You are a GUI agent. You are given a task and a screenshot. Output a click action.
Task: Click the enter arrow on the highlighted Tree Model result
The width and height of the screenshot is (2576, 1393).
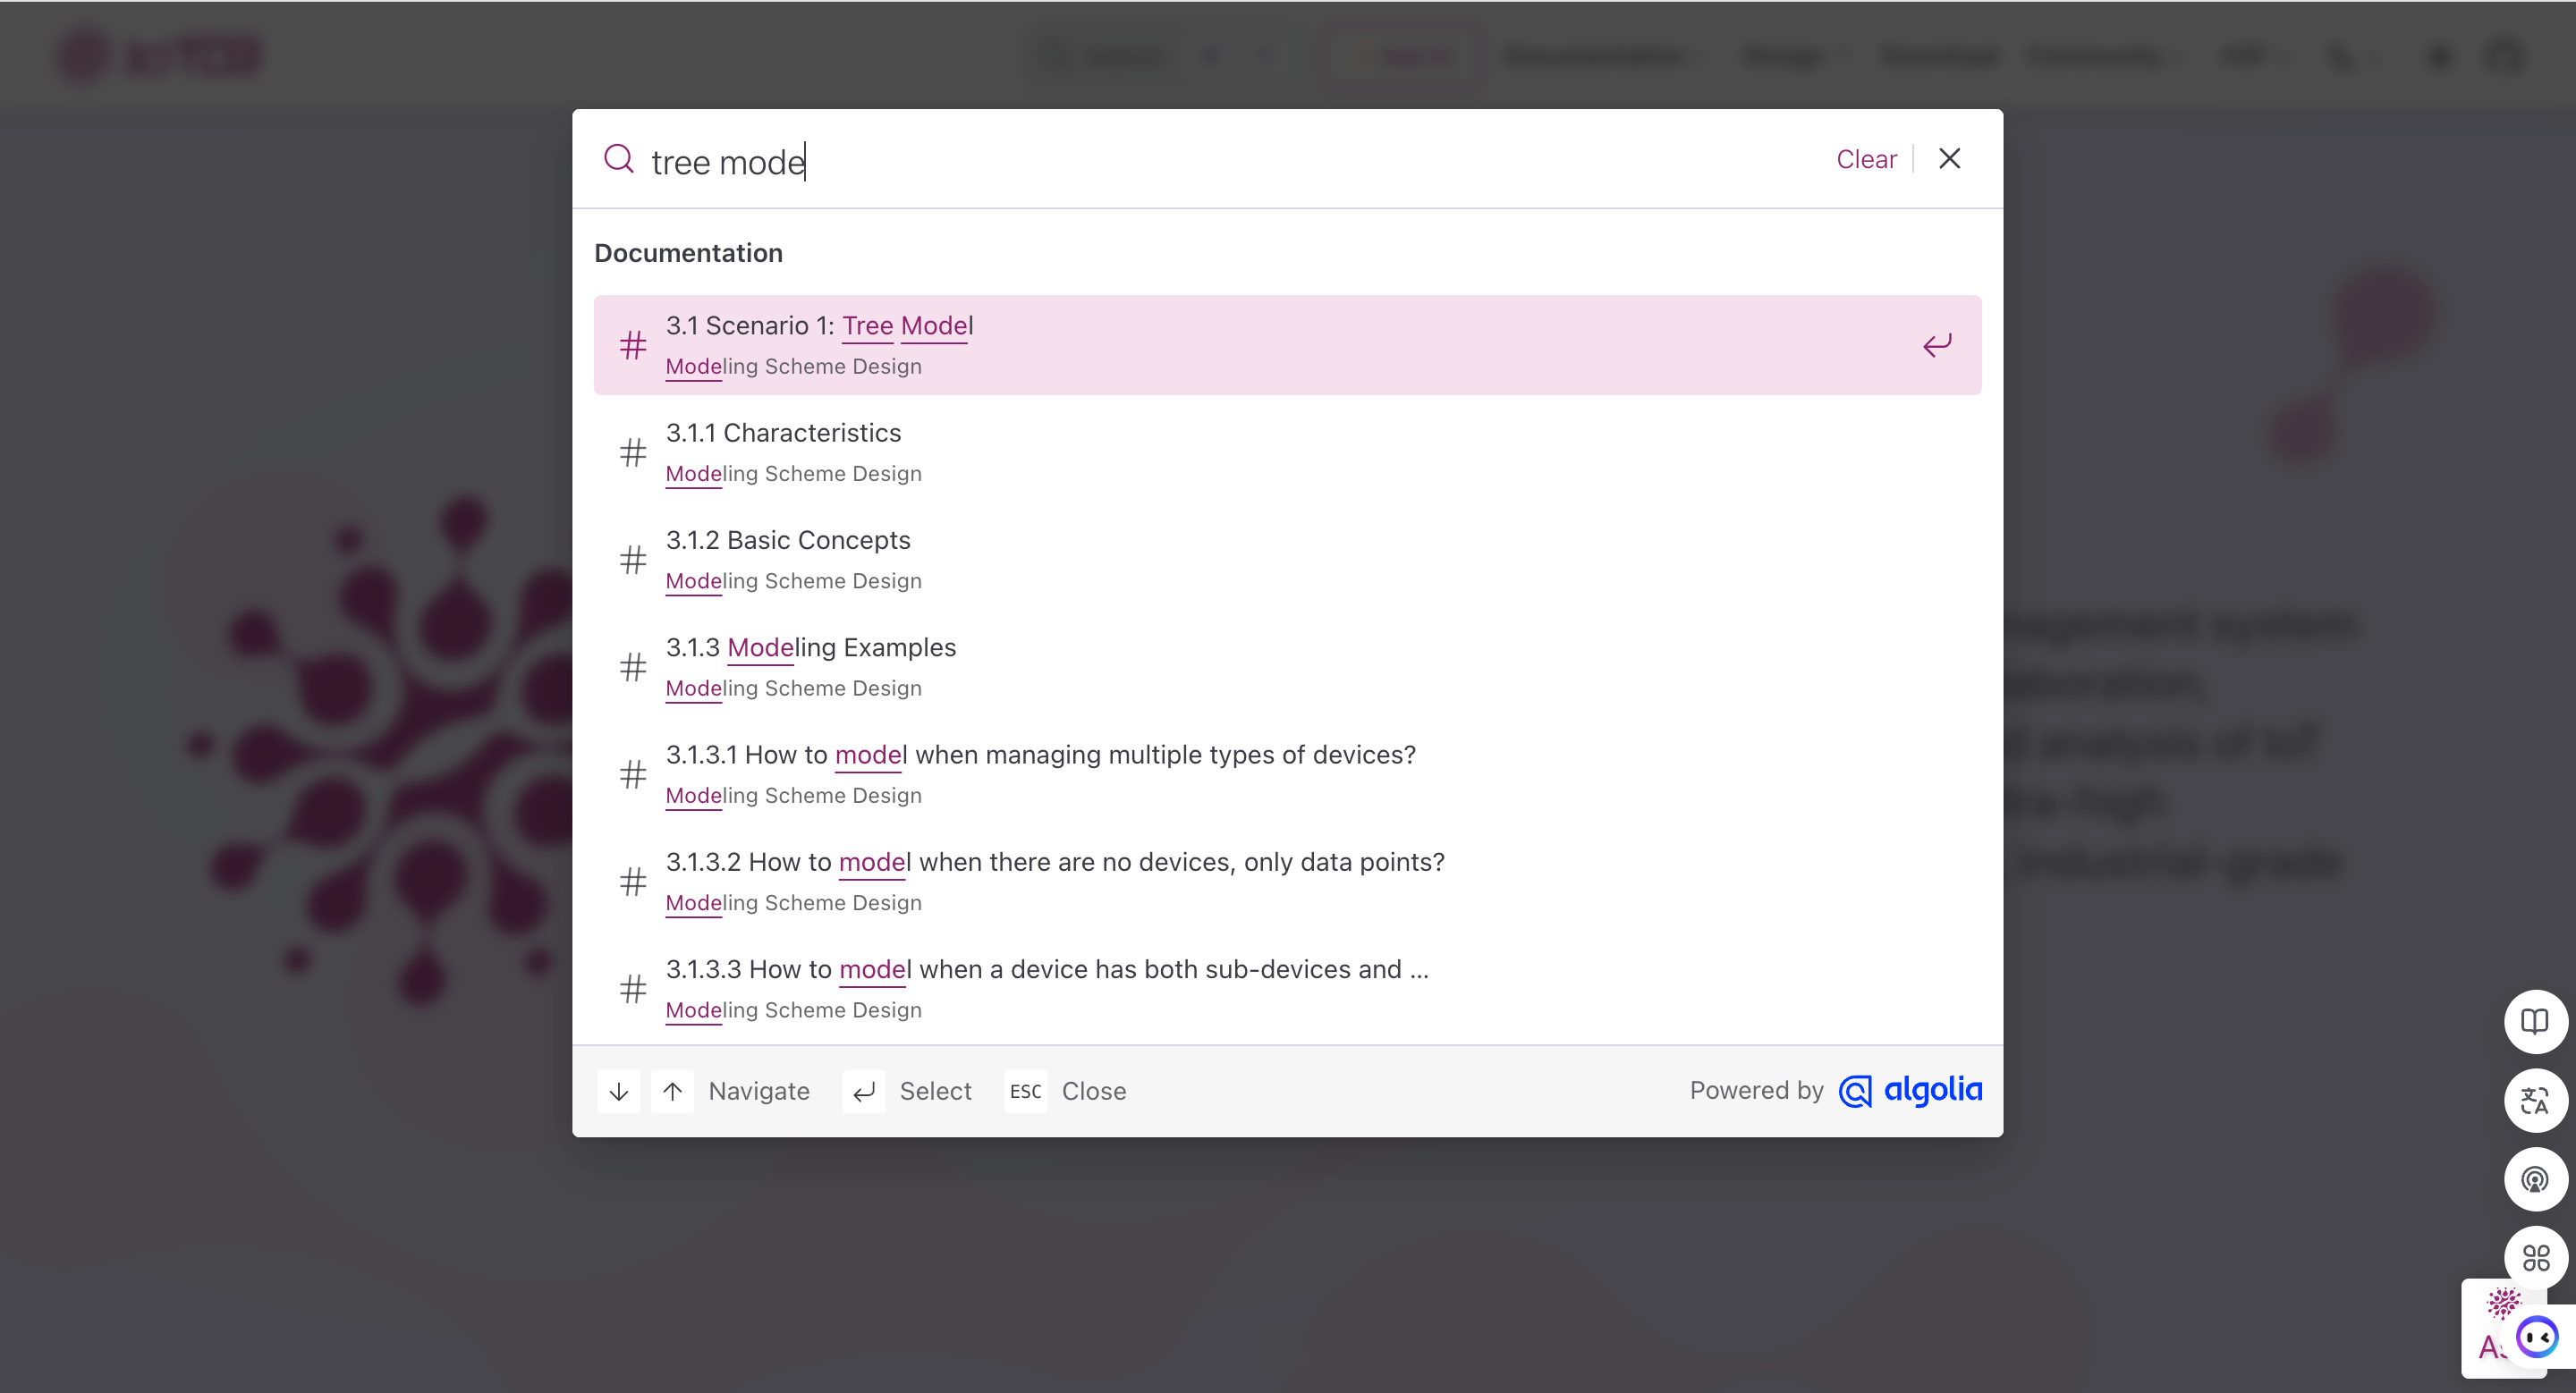tap(1937, 345)
